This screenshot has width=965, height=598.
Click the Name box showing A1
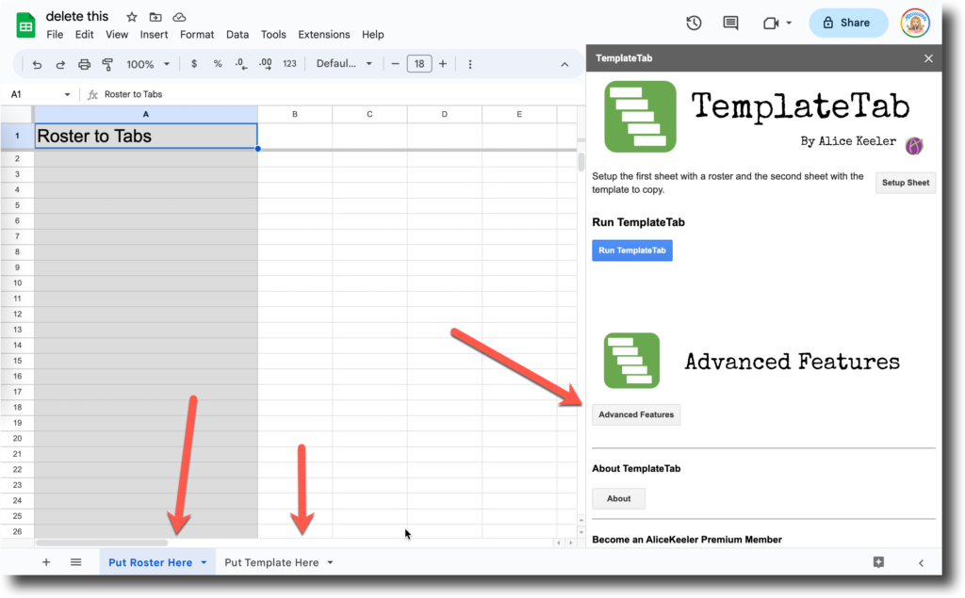click(x=36, y=95)
